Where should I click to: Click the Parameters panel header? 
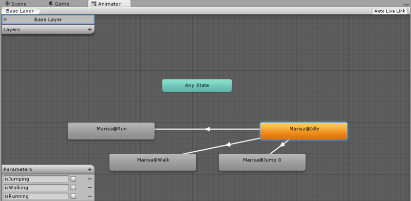point(48,169)
